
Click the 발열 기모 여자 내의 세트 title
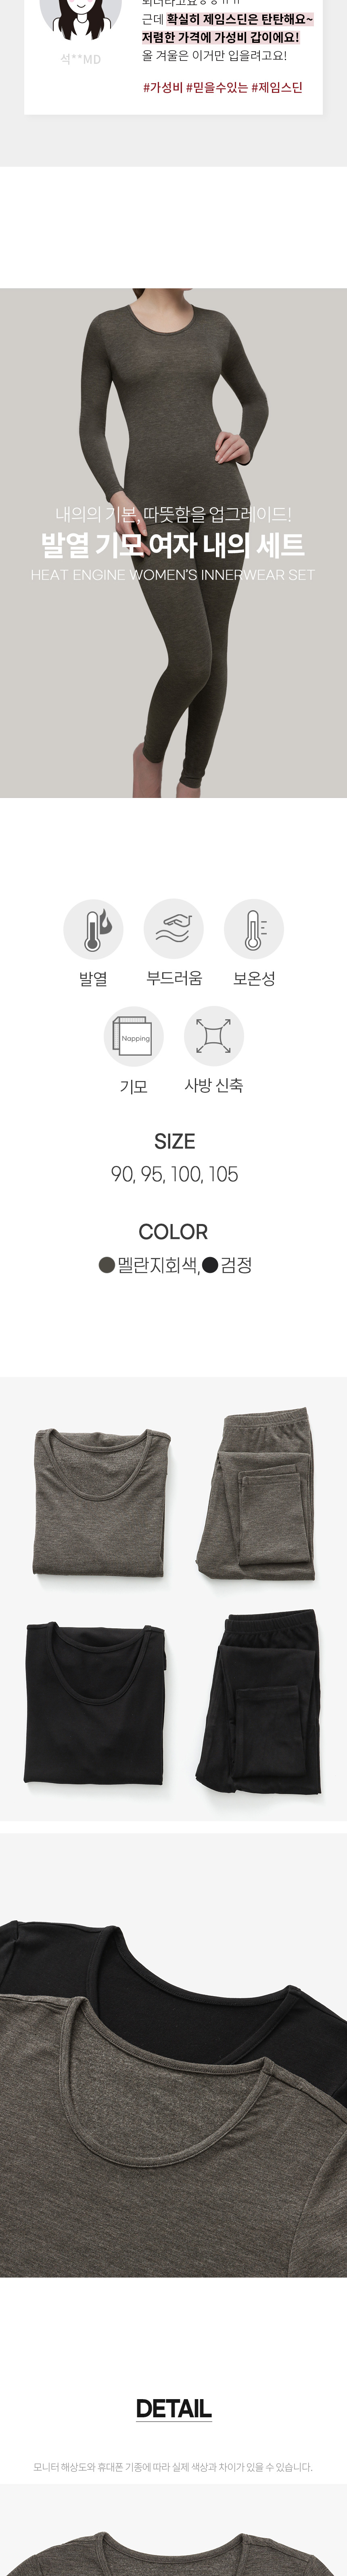click(173, 545)
